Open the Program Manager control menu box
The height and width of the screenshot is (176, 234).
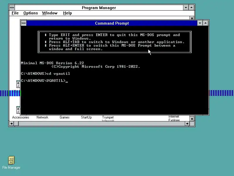12,8
